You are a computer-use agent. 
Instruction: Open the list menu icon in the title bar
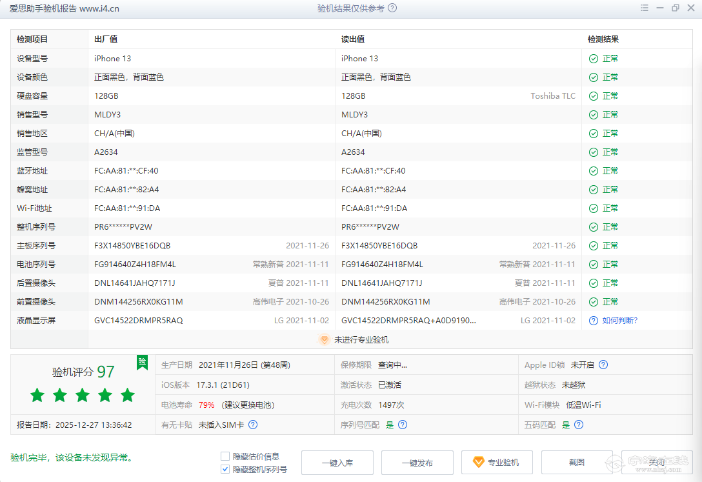[x=644, y=8]
